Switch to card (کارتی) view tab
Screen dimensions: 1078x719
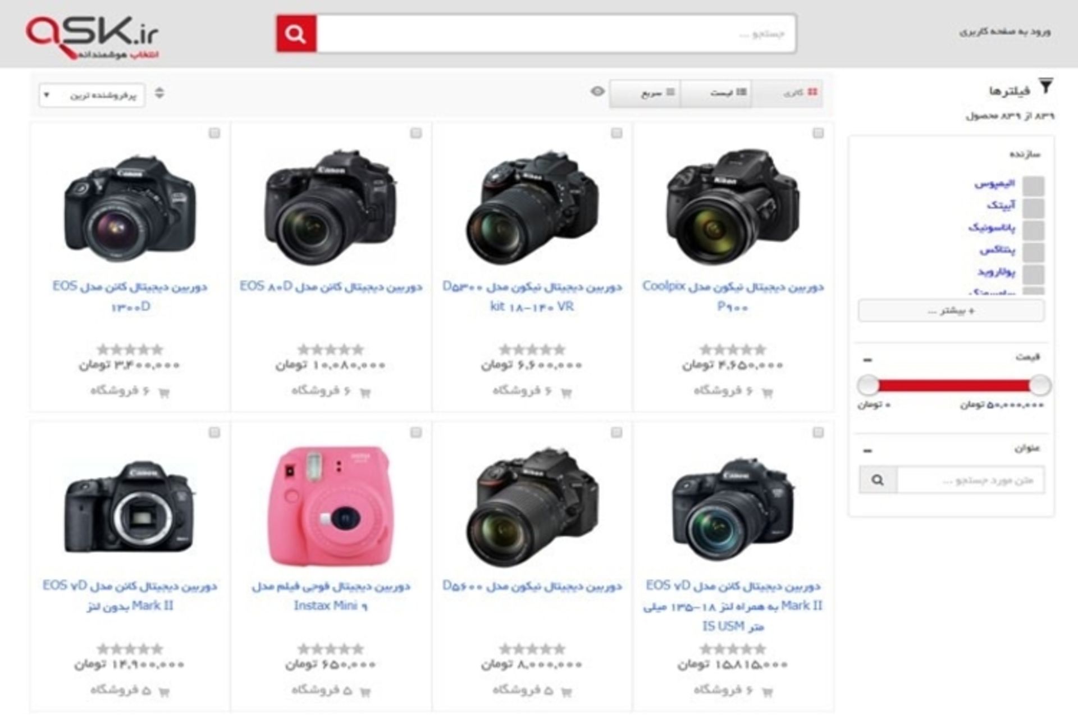pos(787,93)
